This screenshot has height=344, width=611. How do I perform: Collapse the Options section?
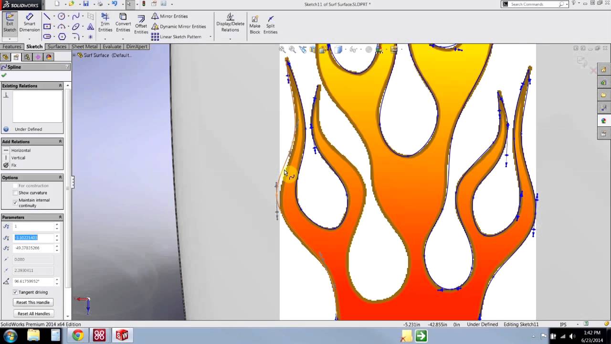(60, 177)
